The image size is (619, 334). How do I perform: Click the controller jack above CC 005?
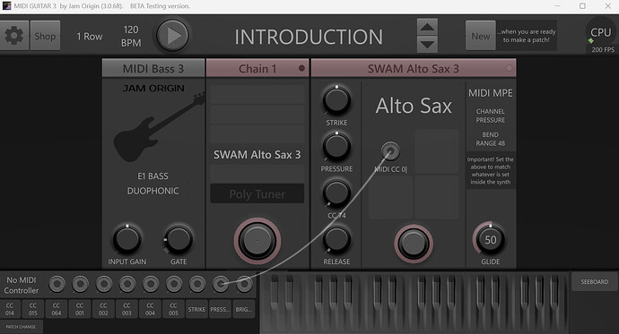pos(174,284)
